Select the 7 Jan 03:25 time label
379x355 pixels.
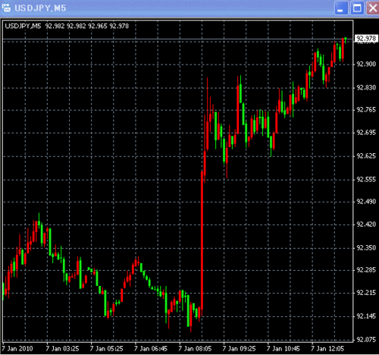[x=62, y=349]
